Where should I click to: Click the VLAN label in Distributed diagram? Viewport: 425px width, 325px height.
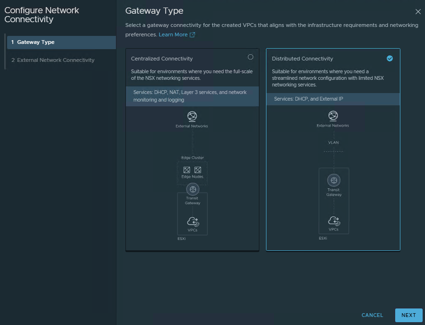pos(333,142)
